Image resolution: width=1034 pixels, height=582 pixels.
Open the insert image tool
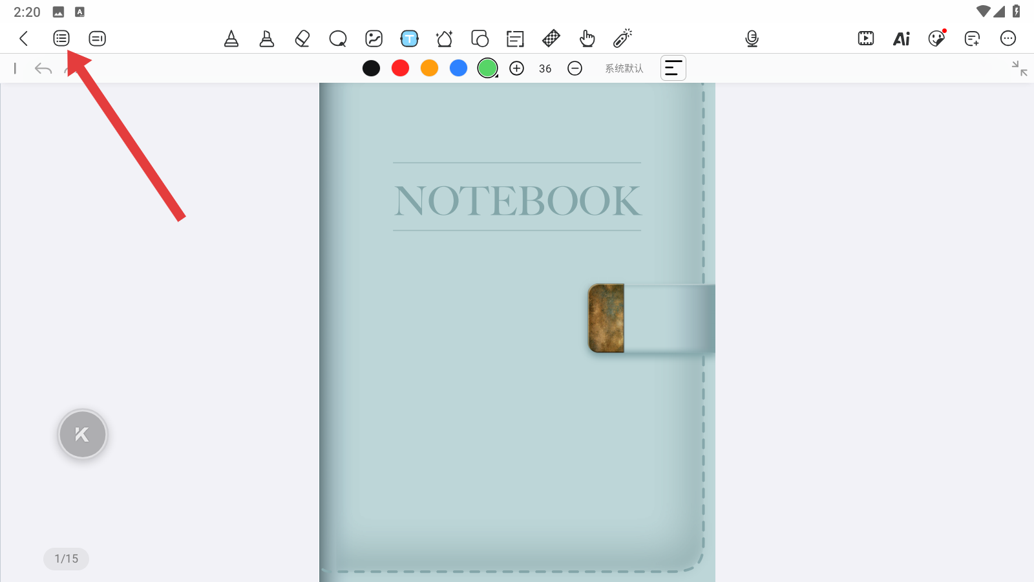point(374,39)
